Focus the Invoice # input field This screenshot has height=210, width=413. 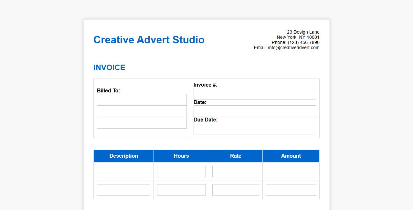(x=255, y=94)
